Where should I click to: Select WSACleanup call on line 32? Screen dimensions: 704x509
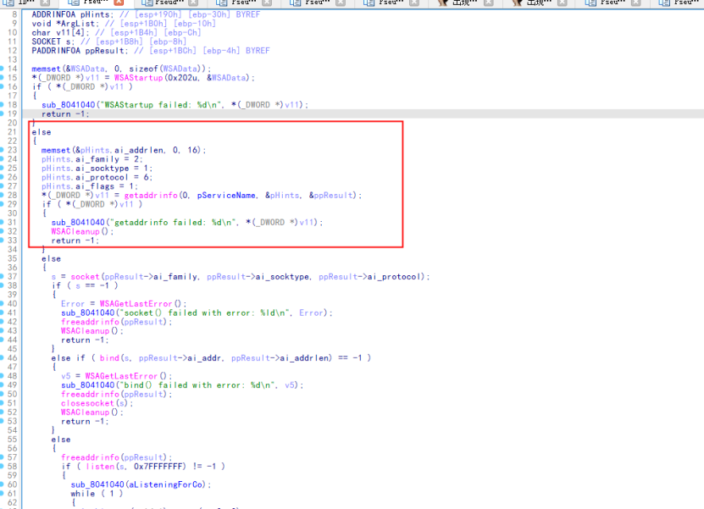[x=75, y=231]
